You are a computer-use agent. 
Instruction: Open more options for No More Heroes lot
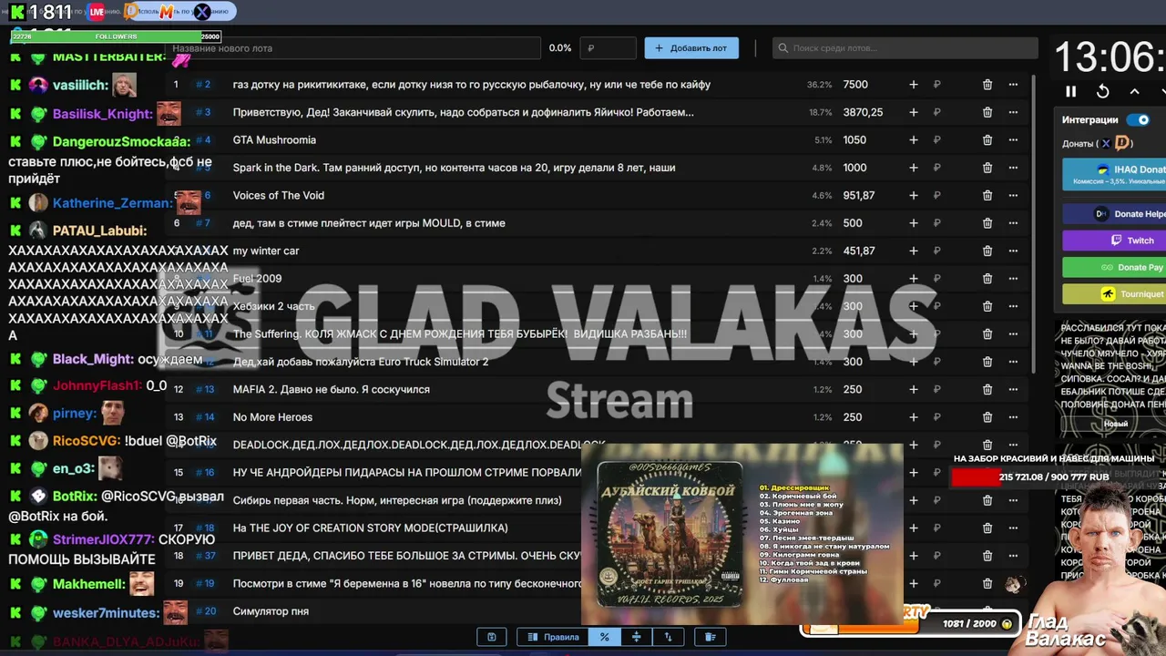1013,417
